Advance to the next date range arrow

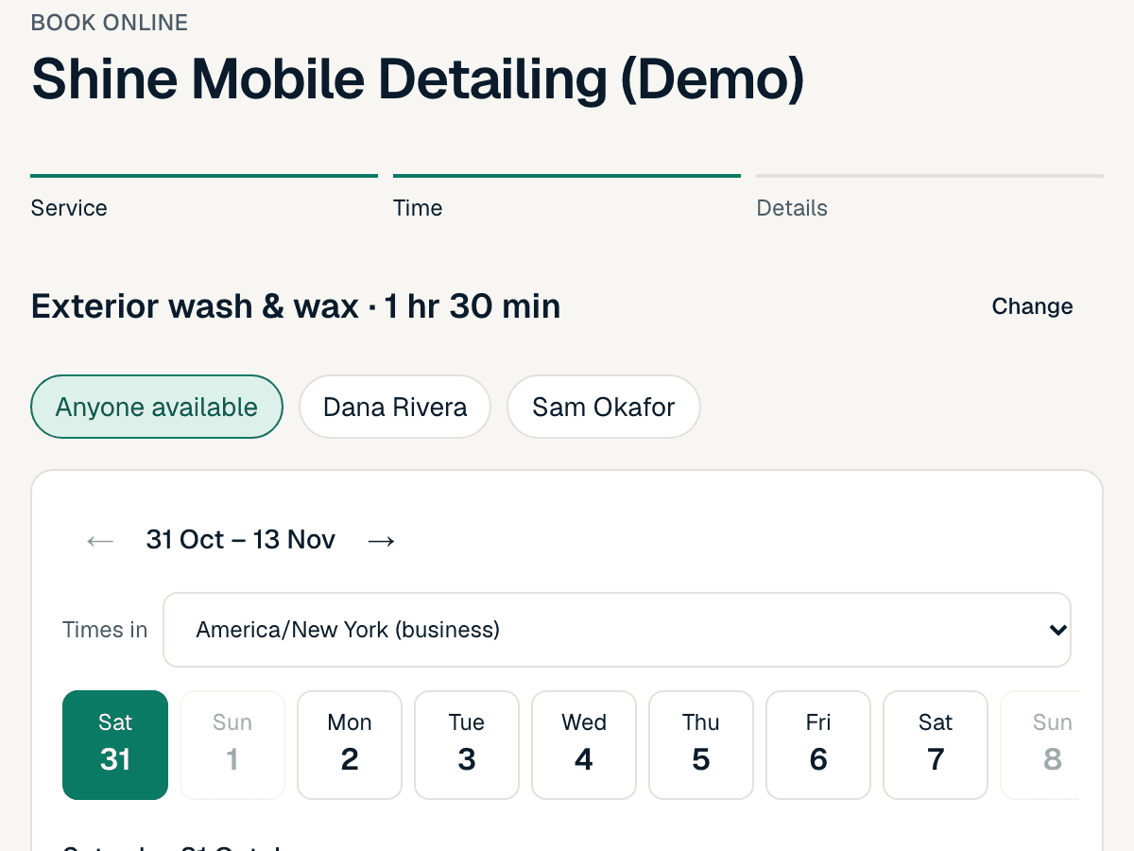pyautogui.click(x=381, y=540)
